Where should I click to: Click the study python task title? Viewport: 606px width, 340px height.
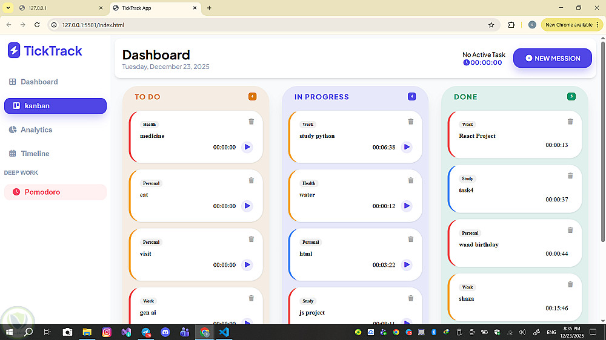tap(317, 136)
